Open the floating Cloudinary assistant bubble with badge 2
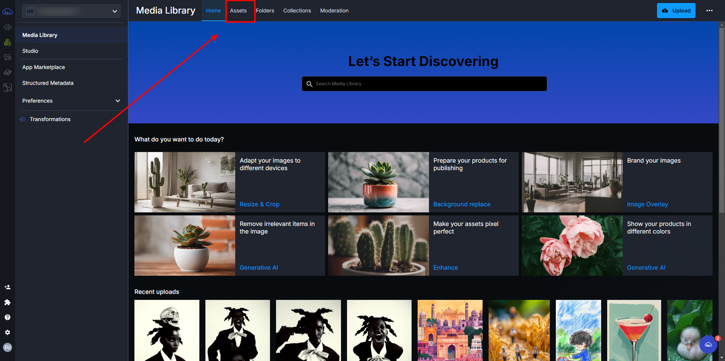The width and height of the screenshot is (725, 361). (x=708, y=344)
